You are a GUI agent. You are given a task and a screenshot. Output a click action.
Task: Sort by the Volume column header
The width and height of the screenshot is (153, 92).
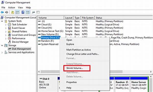pyautogui.click(x=51, y=18)
